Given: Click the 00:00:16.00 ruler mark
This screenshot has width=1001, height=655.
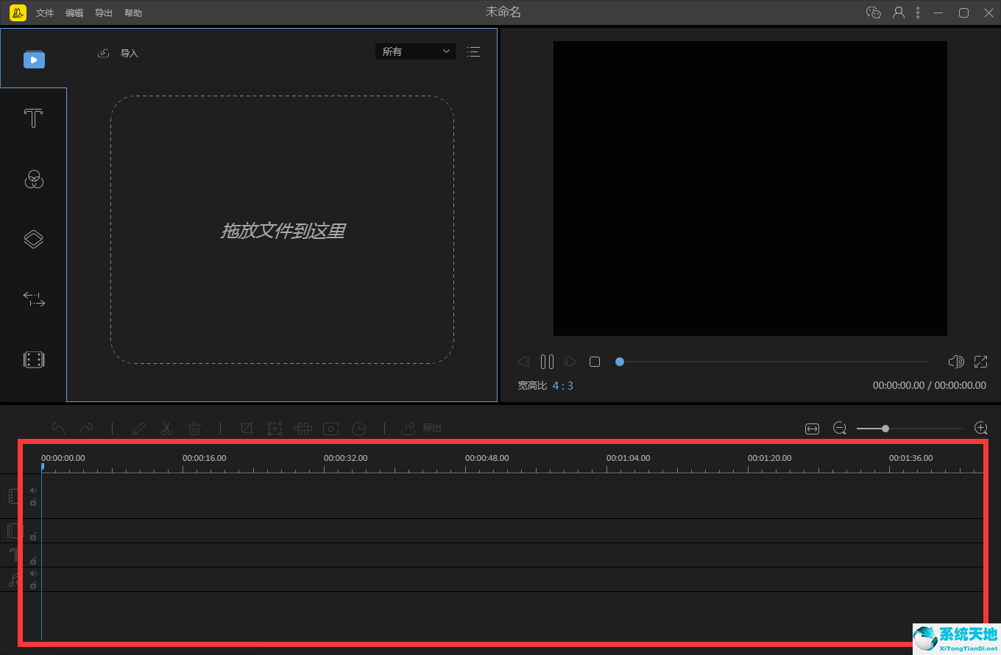Looking at the screenshot, I should [205, 458].
